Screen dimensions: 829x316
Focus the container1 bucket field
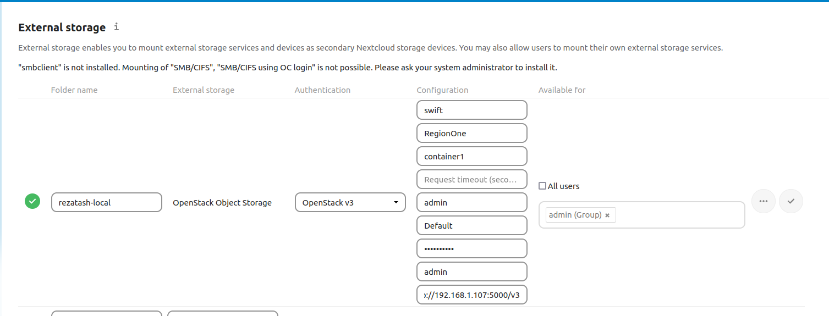point(471,156)
